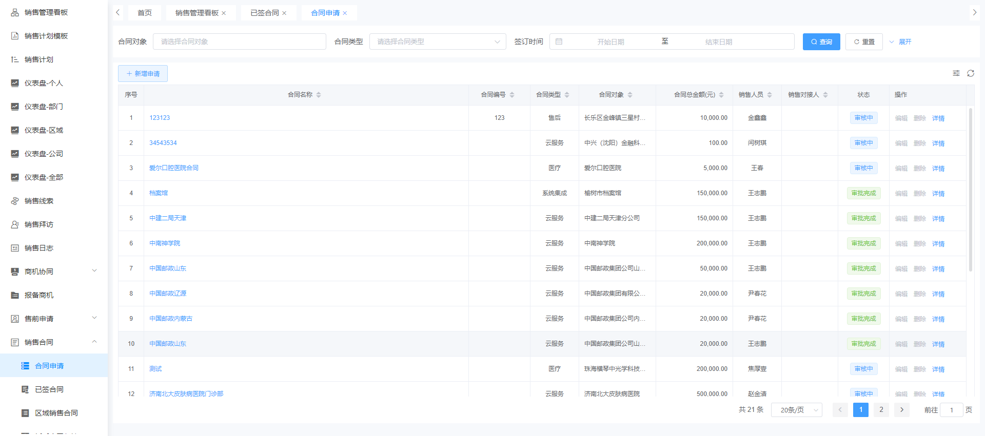Click the 查询 search button
The height and width of the screenshot is (436, 985).
coord(821,41)
